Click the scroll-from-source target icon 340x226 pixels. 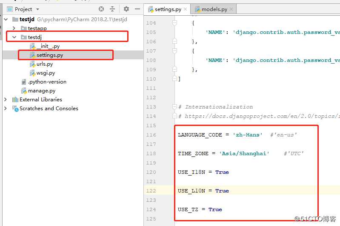point(101,9)
